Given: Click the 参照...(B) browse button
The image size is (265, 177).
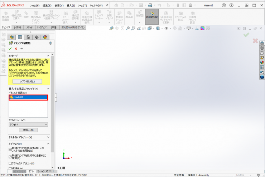Looking at the screenshot, I should pyautogui.click(x=28, y=130).
